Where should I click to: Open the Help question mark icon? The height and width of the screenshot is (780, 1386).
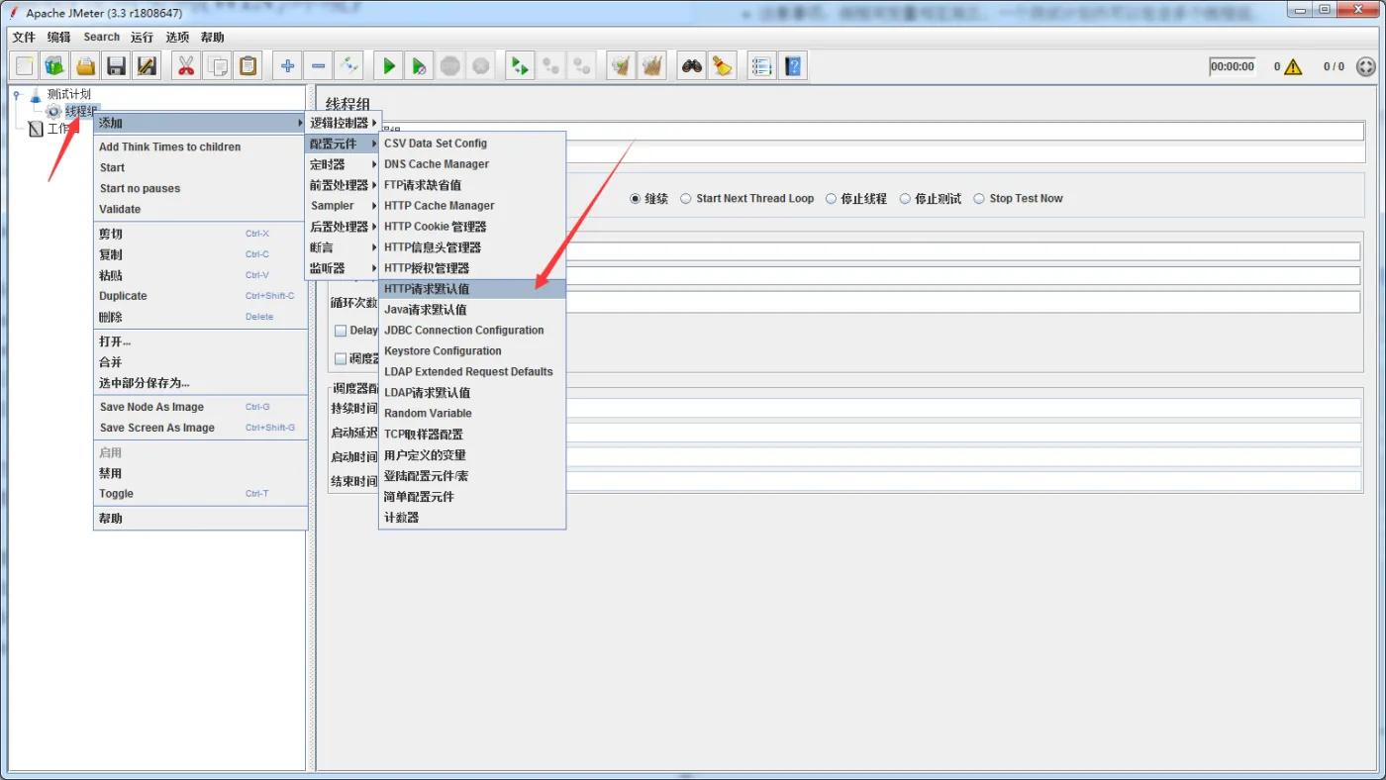tap(793, 66)
